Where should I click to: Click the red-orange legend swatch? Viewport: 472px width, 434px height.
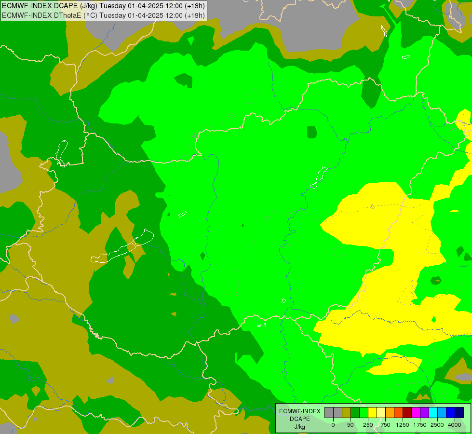click(x=399, y=413)
